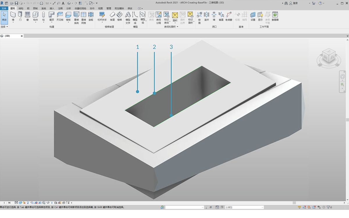Viewport: 349px width, 218px height.
Task: Open the navigation wheel on navigation bar
Action: tap(342, 76)
